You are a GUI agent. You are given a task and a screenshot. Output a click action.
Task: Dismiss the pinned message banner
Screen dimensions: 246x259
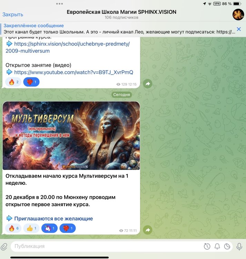pos(238,29)
